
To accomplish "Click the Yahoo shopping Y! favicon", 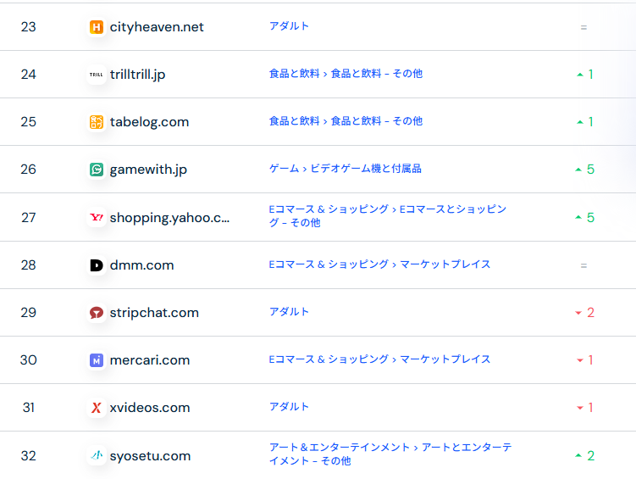I will pos(97,218).
